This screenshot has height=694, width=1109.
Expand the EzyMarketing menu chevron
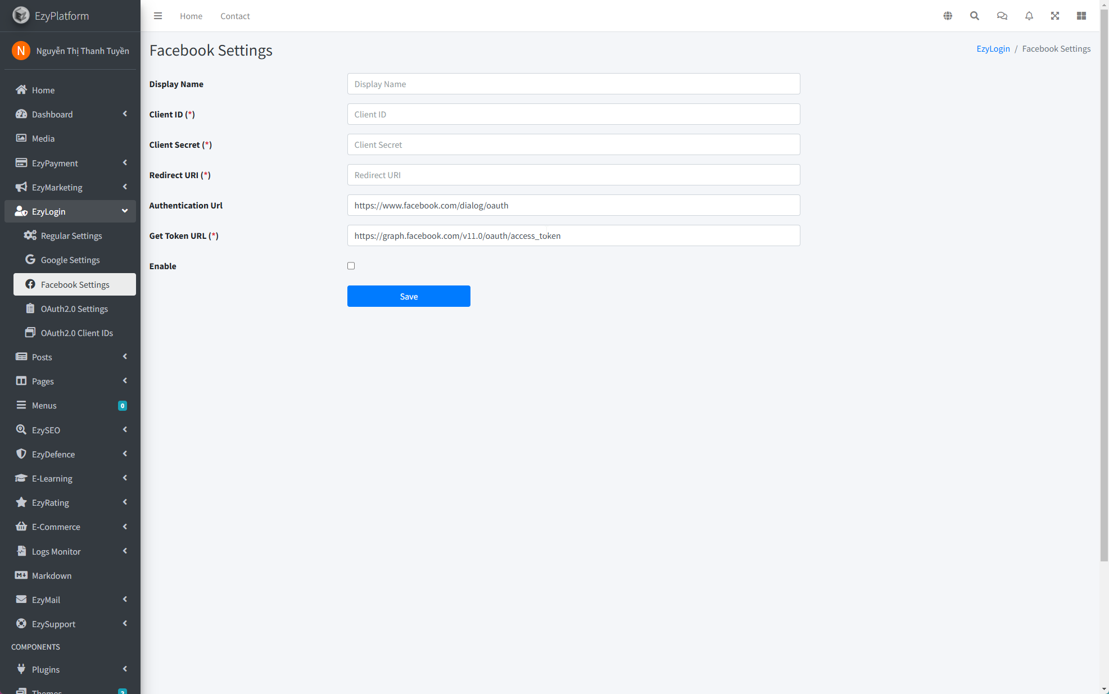[x=125, y=187]
